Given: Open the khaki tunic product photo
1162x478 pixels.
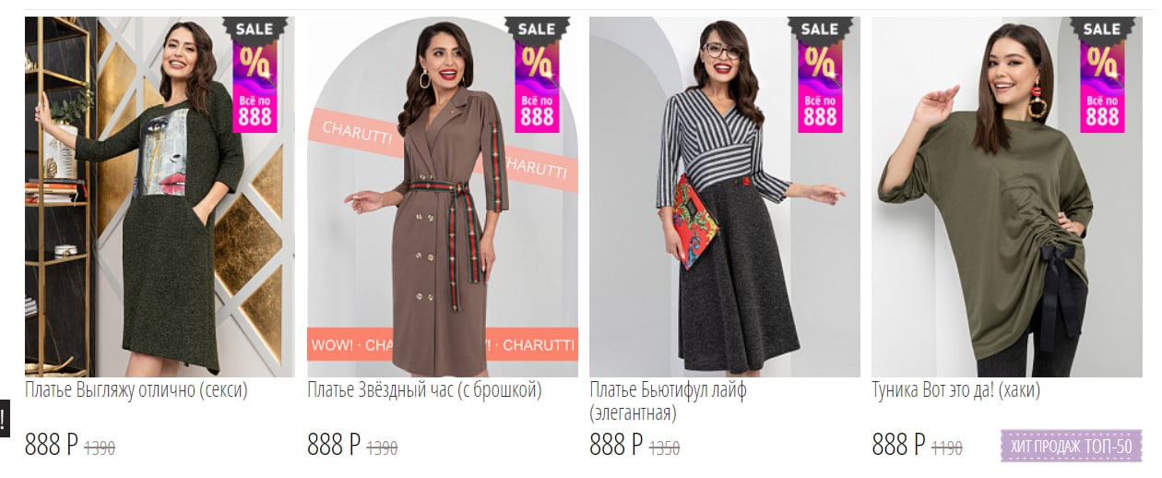Looking at the screenshot, I should pyautogui.click(x=1007, y=197).
